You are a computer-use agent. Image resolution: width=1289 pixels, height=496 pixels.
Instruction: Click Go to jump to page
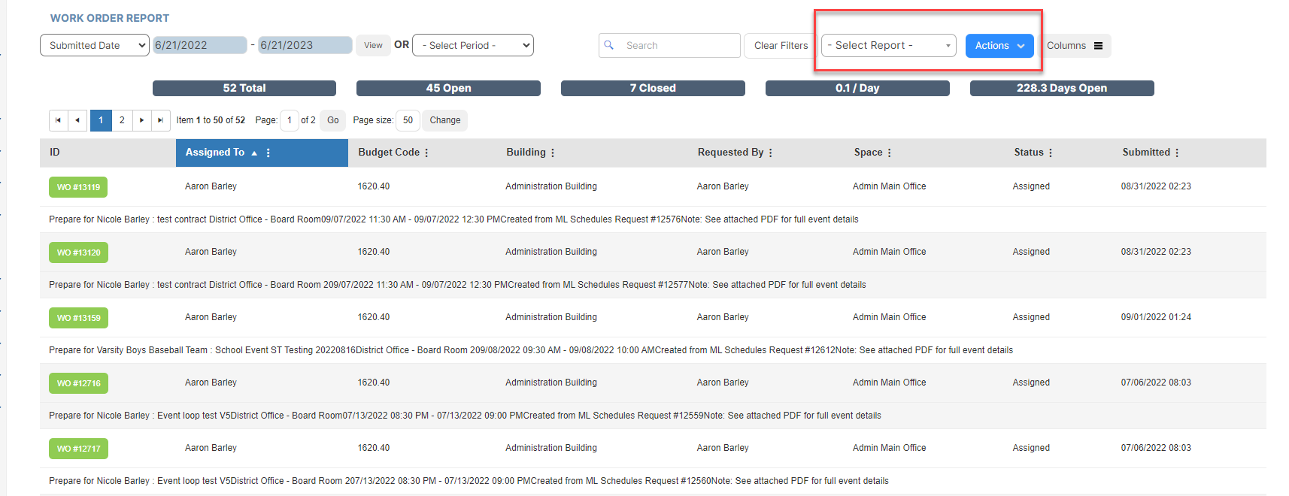(x=333, y=120)
